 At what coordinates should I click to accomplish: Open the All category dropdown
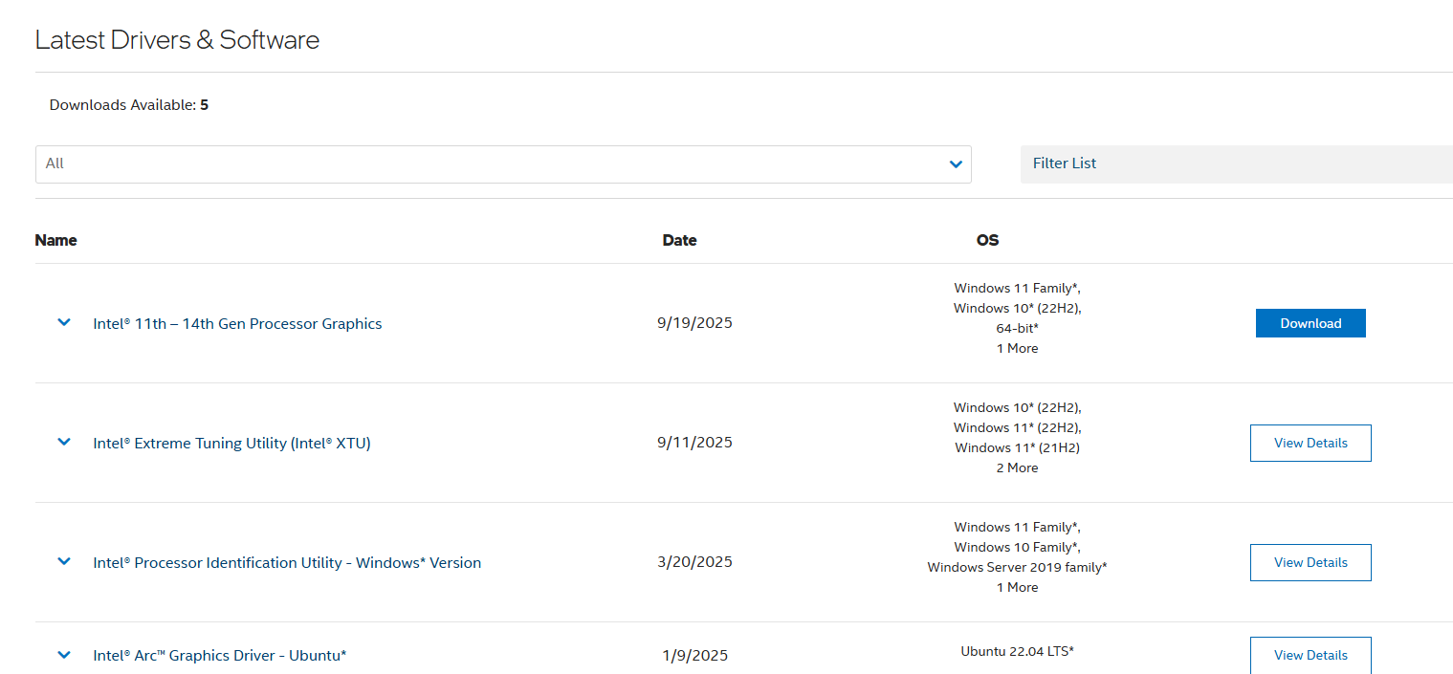pyautogui.click(x=503, y=163)
